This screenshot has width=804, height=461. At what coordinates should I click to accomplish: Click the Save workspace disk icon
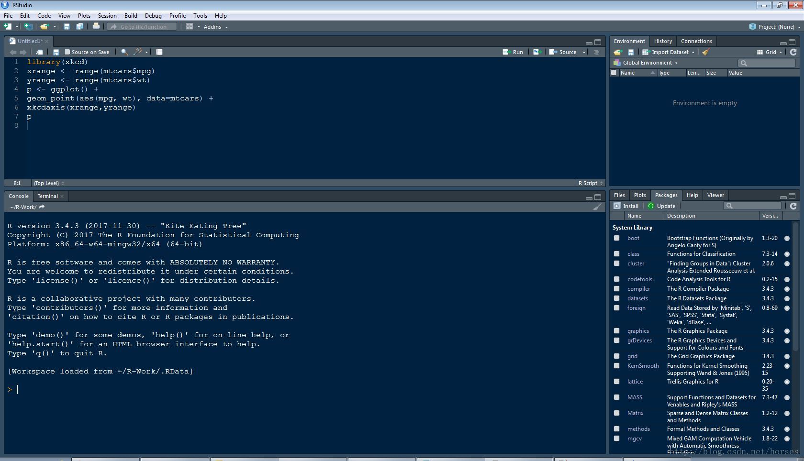(x=631, y=52)
